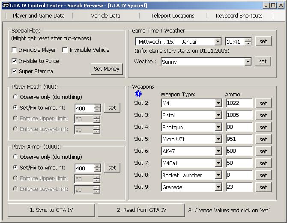Image resolution: width=287 pixels, height=223 pixels.
Task: Click Slot 3 ammo field 1085
Action: coord(239,115)
